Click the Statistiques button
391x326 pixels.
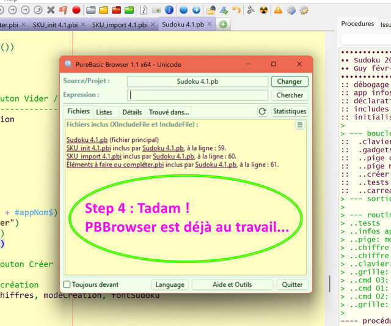click(x=290, y=111)
